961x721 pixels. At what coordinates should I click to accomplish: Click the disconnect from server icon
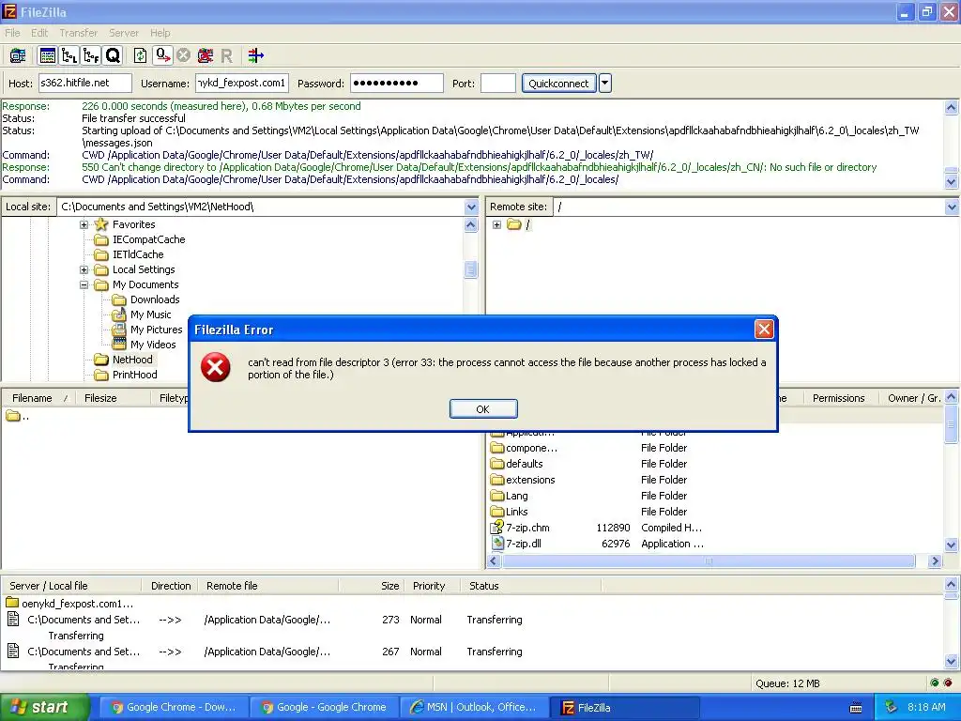(206, 55)
